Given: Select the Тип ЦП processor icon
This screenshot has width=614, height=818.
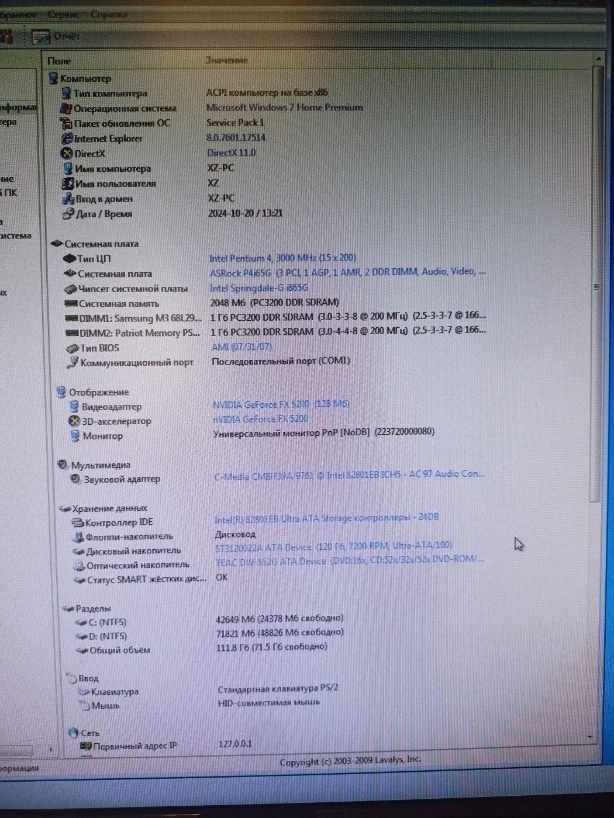Looking at the screenshot, I should click(x=70, y=258).
